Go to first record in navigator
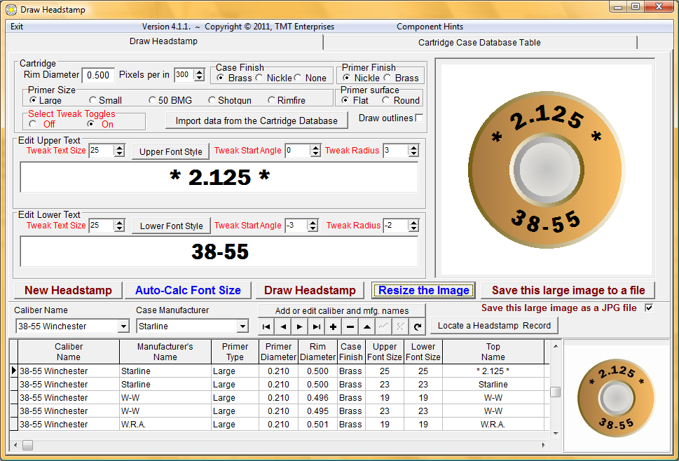The width and height of the screenshot is (679, 461). tap(266, 326)
